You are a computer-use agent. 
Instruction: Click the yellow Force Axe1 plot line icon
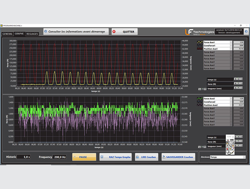point(200,42)
